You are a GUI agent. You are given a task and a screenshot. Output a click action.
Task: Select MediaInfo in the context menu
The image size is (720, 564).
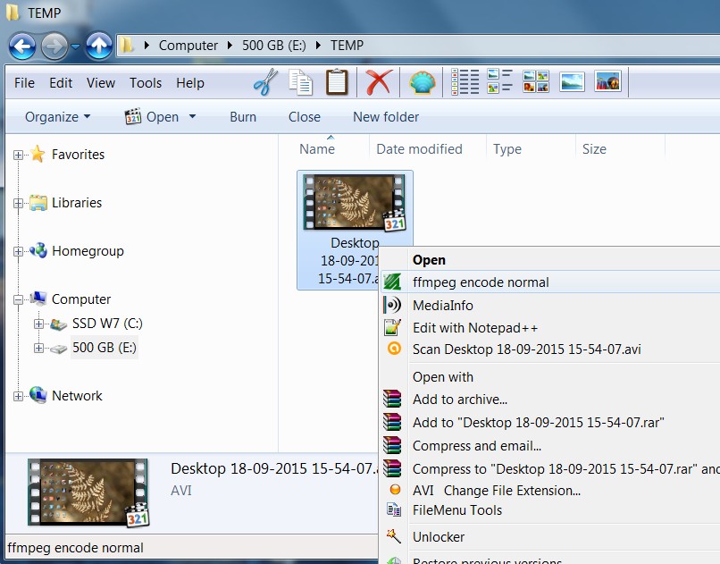coord(442,306)
